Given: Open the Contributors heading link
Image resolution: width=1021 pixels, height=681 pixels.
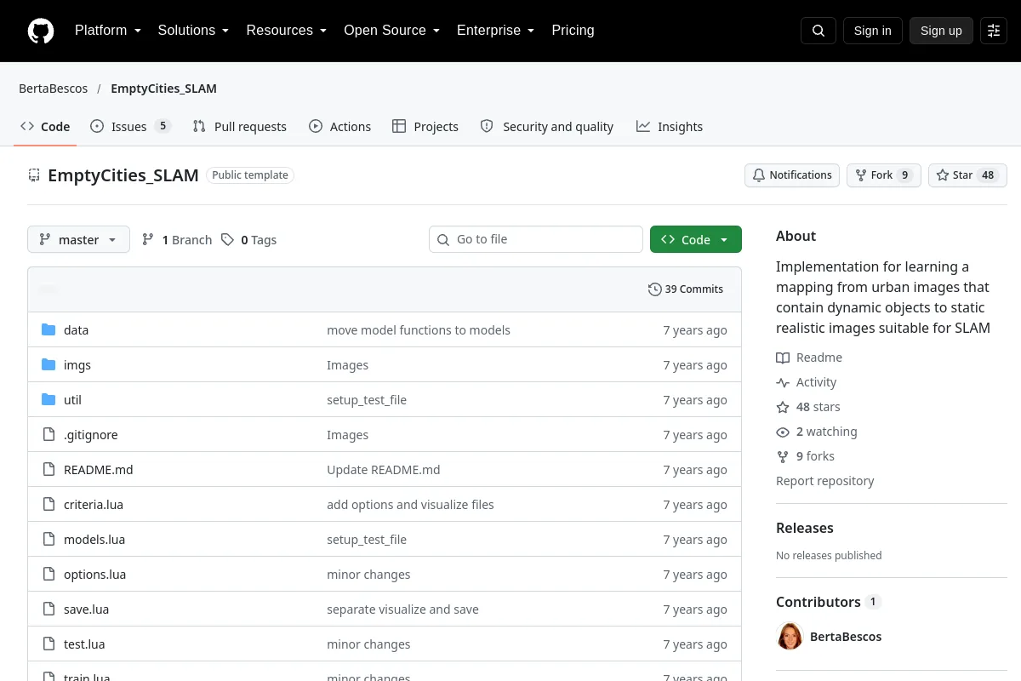Looking at the screenshot, I should point(828,602).
